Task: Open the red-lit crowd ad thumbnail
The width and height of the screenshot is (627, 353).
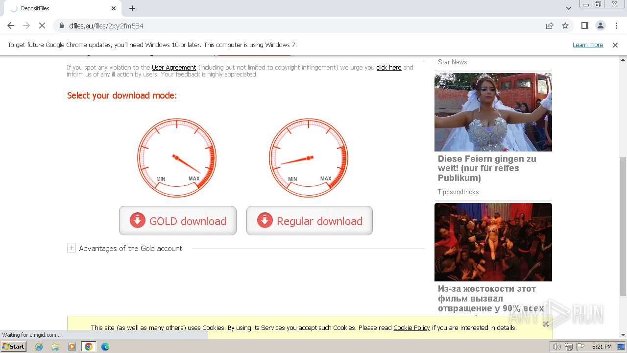Action: (493, 242)
